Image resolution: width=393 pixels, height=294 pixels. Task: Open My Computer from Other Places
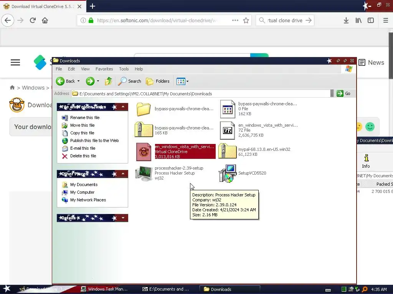82,192
